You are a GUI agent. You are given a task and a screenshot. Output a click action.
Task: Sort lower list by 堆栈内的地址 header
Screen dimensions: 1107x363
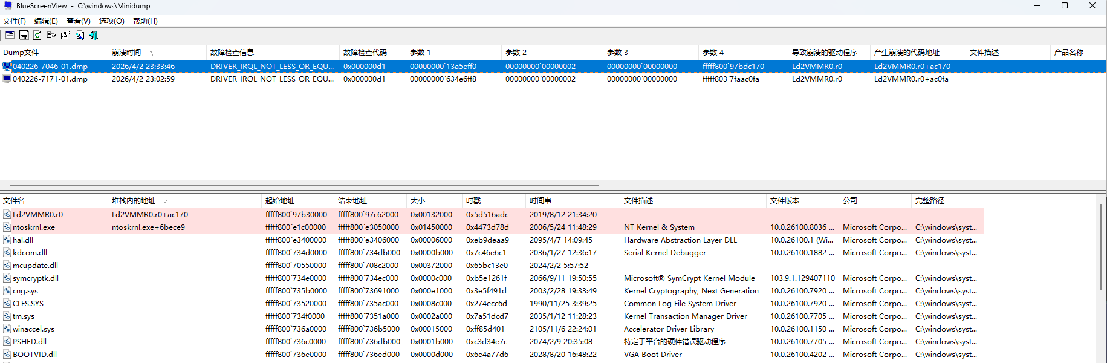(x=185, y=201)
